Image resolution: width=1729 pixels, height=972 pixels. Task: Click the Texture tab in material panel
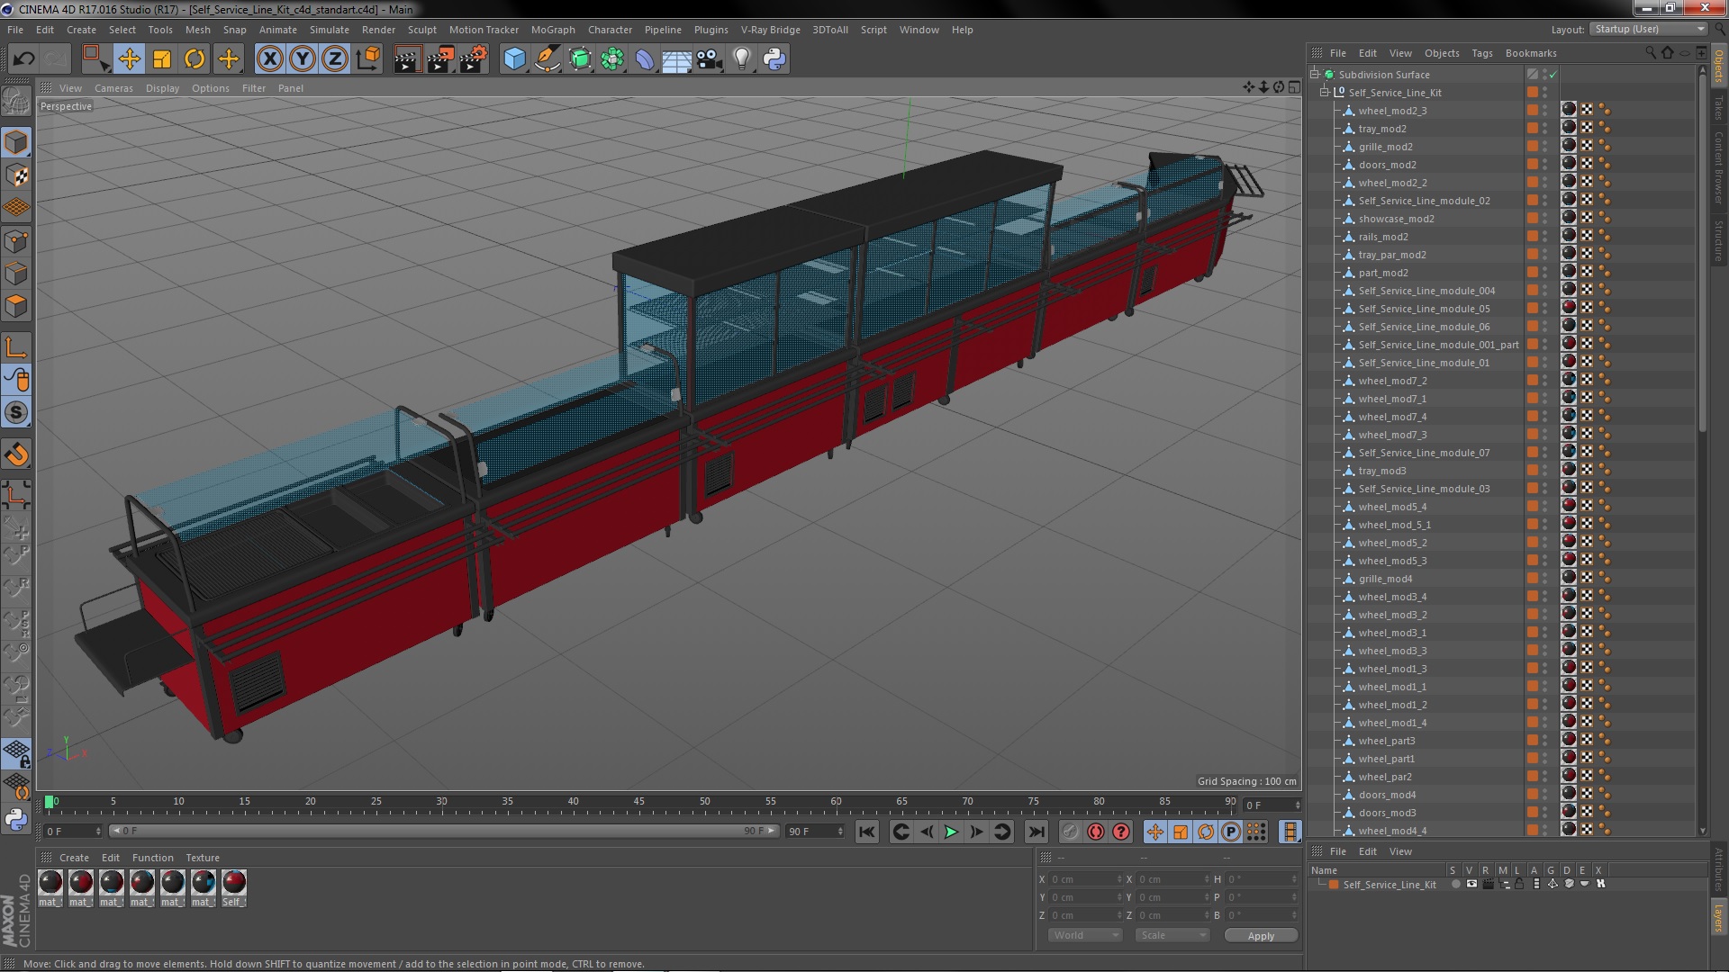click(202, 857)
